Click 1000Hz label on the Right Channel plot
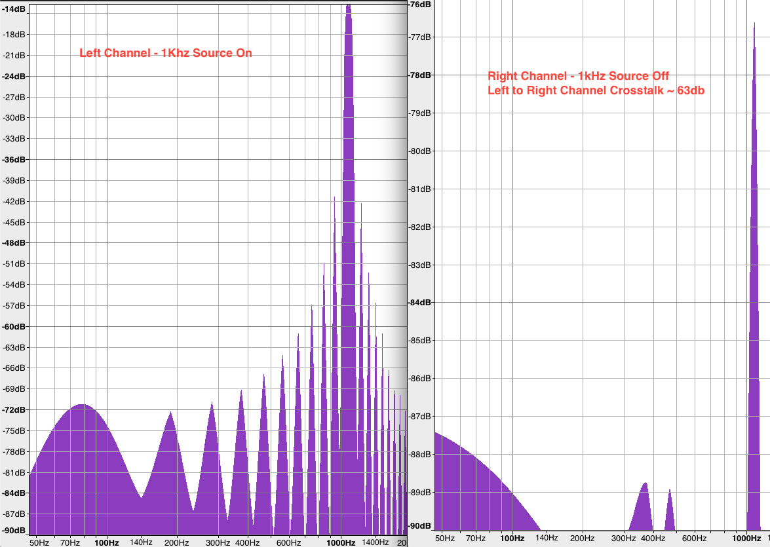The height and width of the screenshot is (547, 770). 746,538
